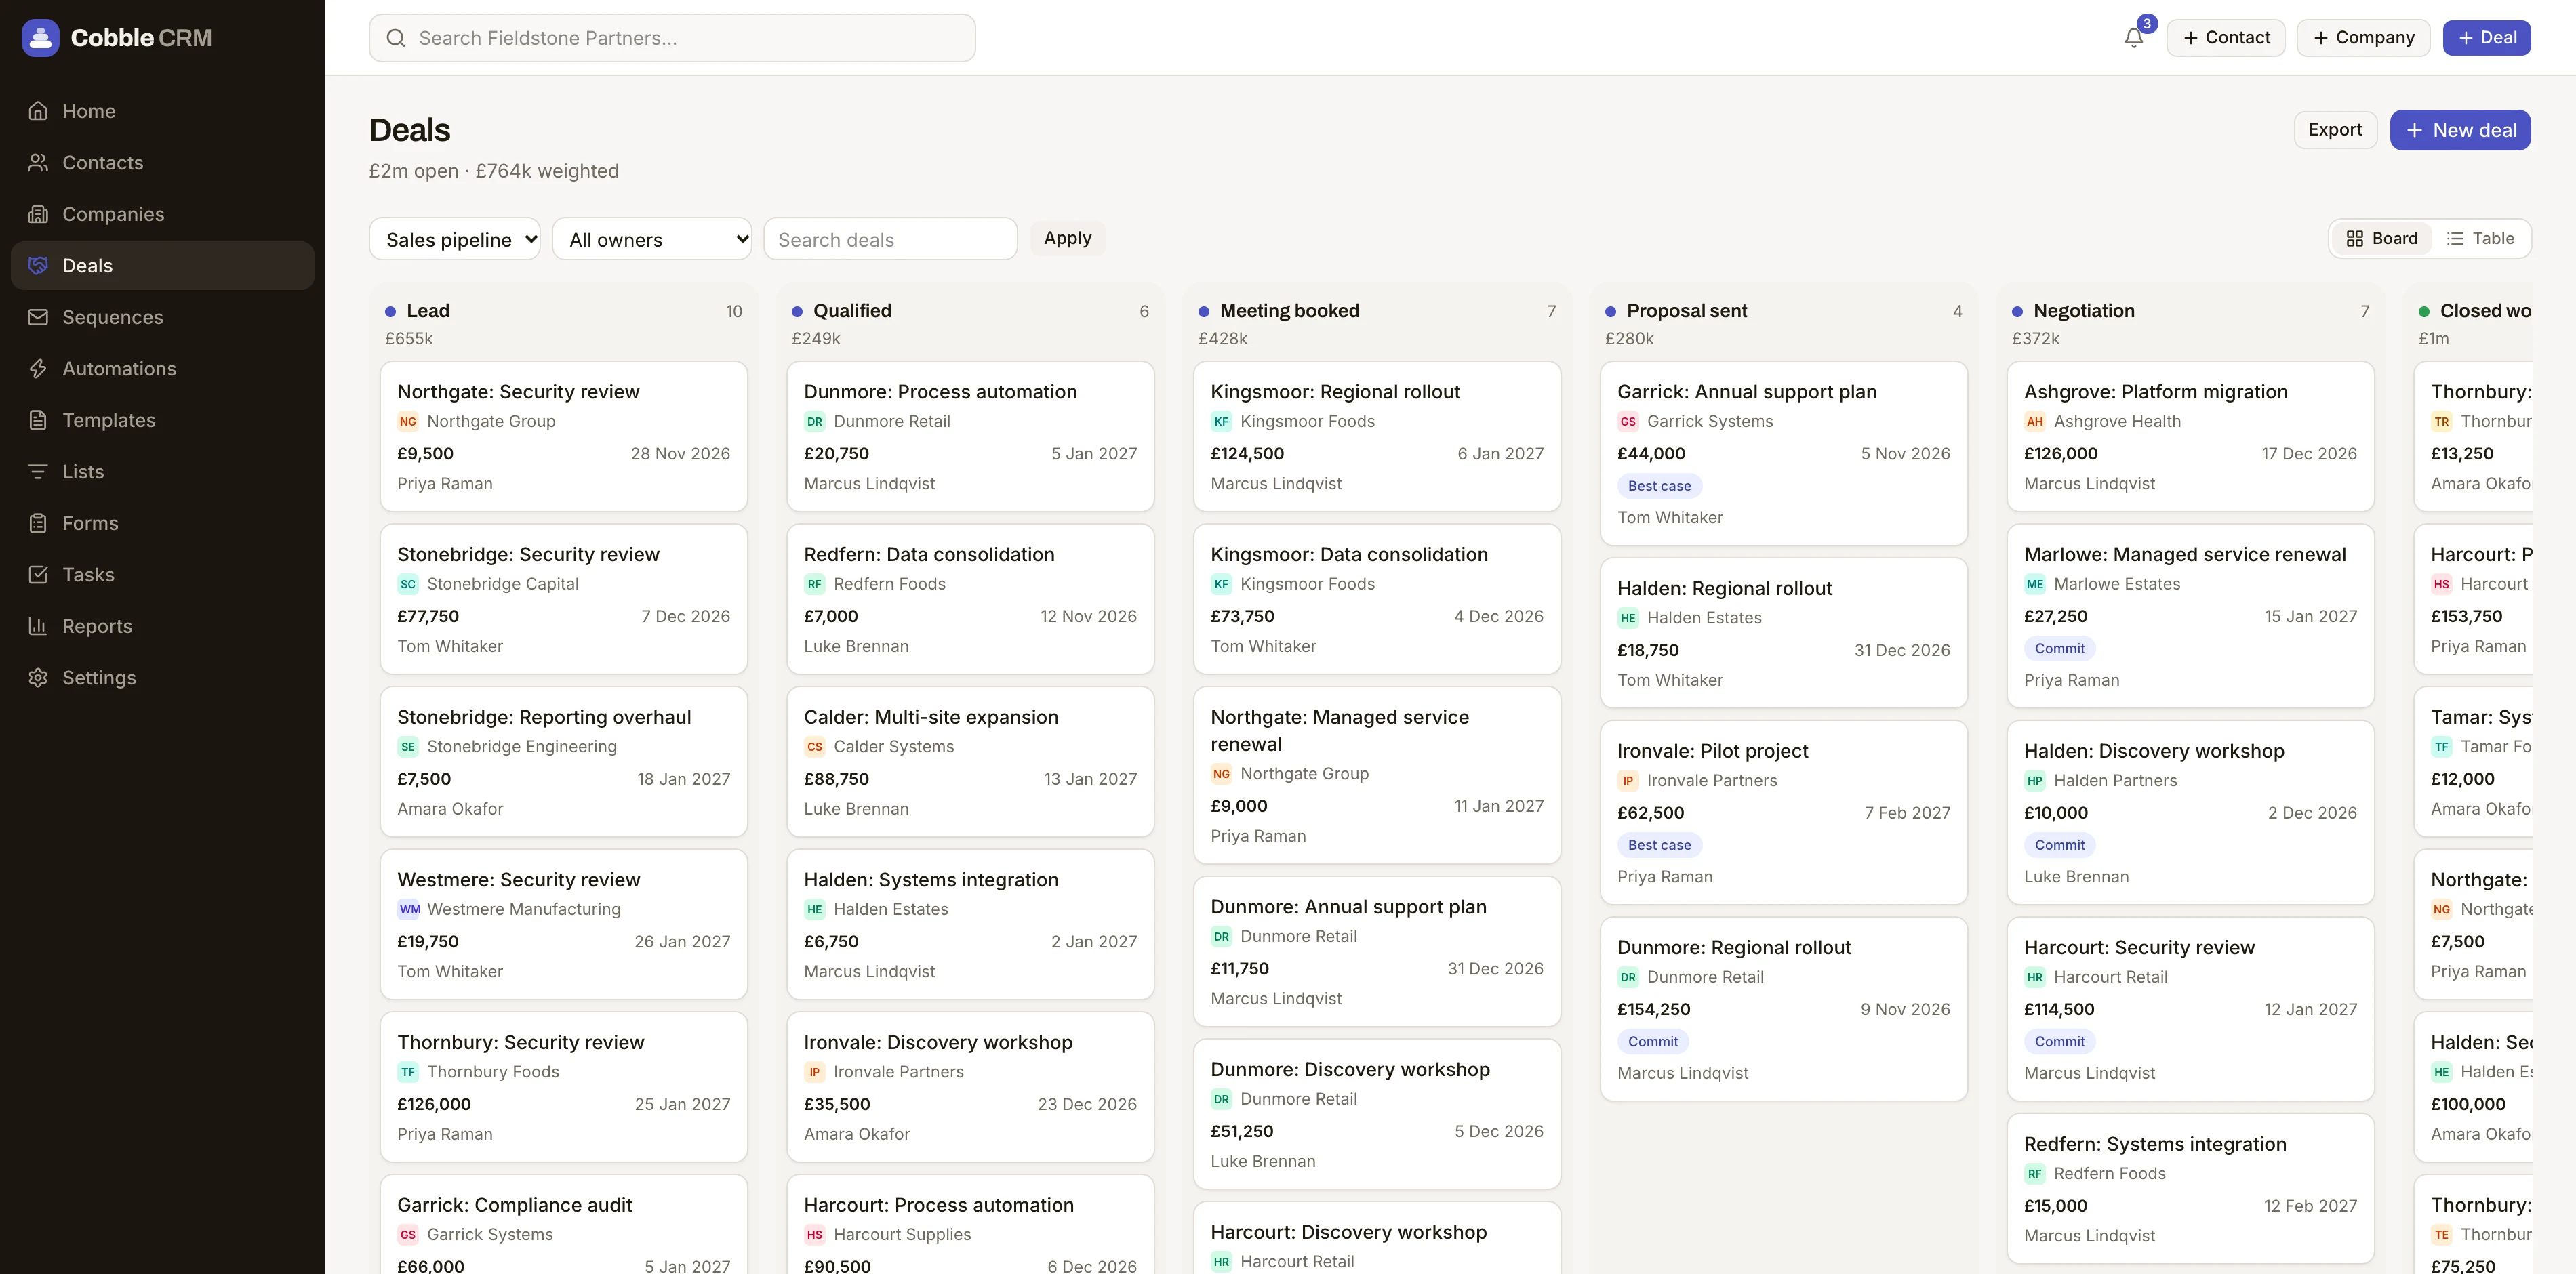The image size is (2576, 1274).
Task: Click the £154,250 amount on Dunmore: Regional rollout
Action: tap(1654, 1010)
